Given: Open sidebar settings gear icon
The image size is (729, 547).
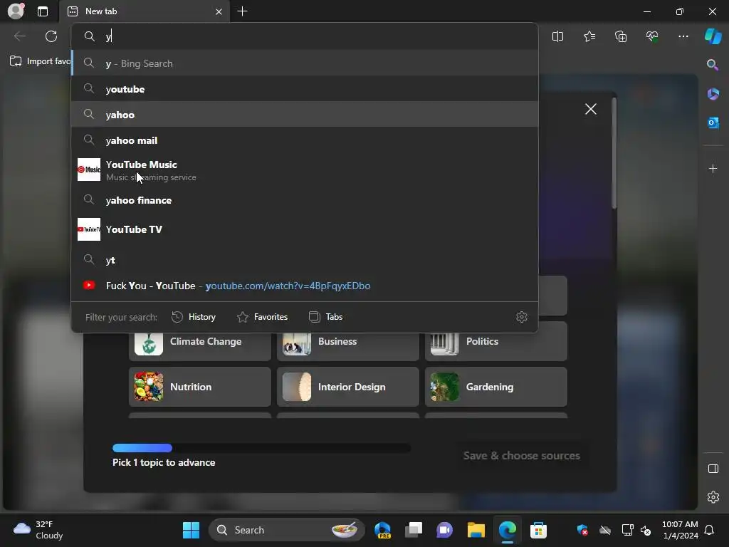Looking at the screenshot, I should (713, 497).
